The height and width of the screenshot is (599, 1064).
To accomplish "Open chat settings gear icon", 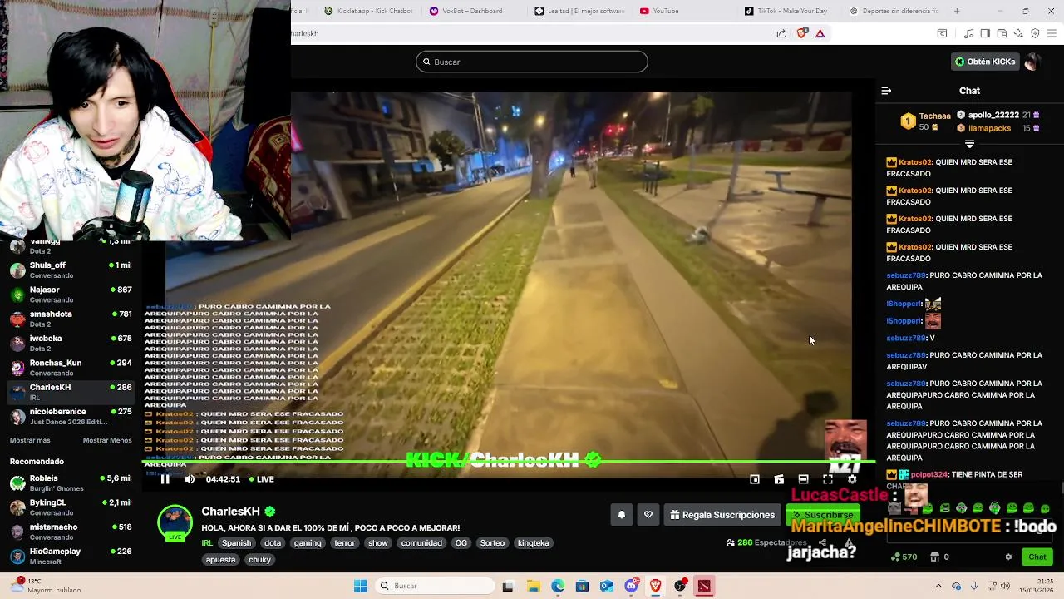I will tap(1008, 557).
